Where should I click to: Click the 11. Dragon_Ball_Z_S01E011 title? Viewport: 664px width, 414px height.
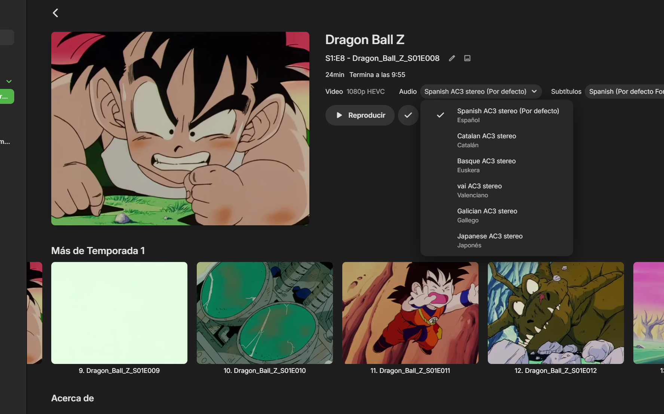410,371
